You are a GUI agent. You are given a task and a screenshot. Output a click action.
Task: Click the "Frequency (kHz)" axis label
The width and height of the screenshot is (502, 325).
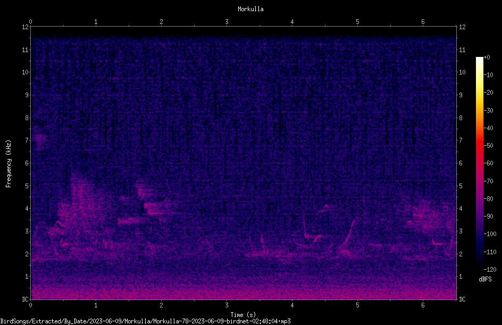pos(9,164)
